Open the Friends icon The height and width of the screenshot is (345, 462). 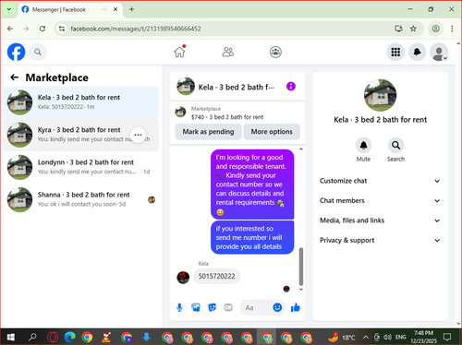click(228, 52)
